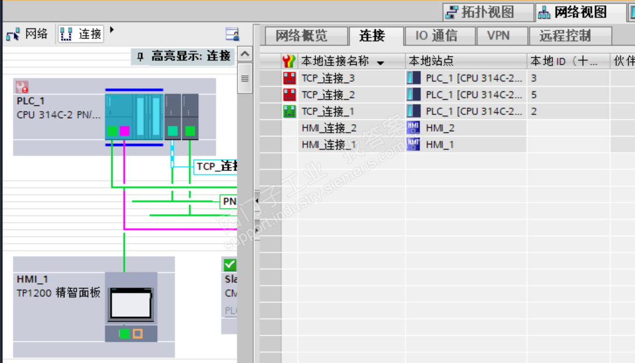Click the network view tab icon

(x=544, y=13)
